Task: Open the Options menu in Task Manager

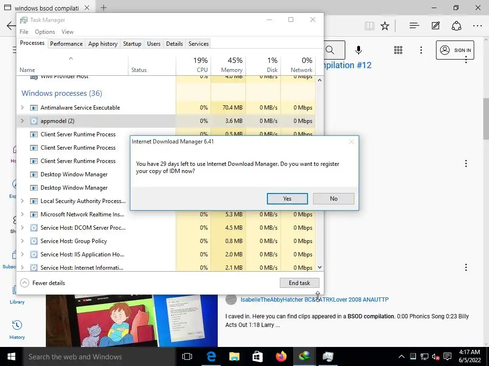Action: coord(45,32)
